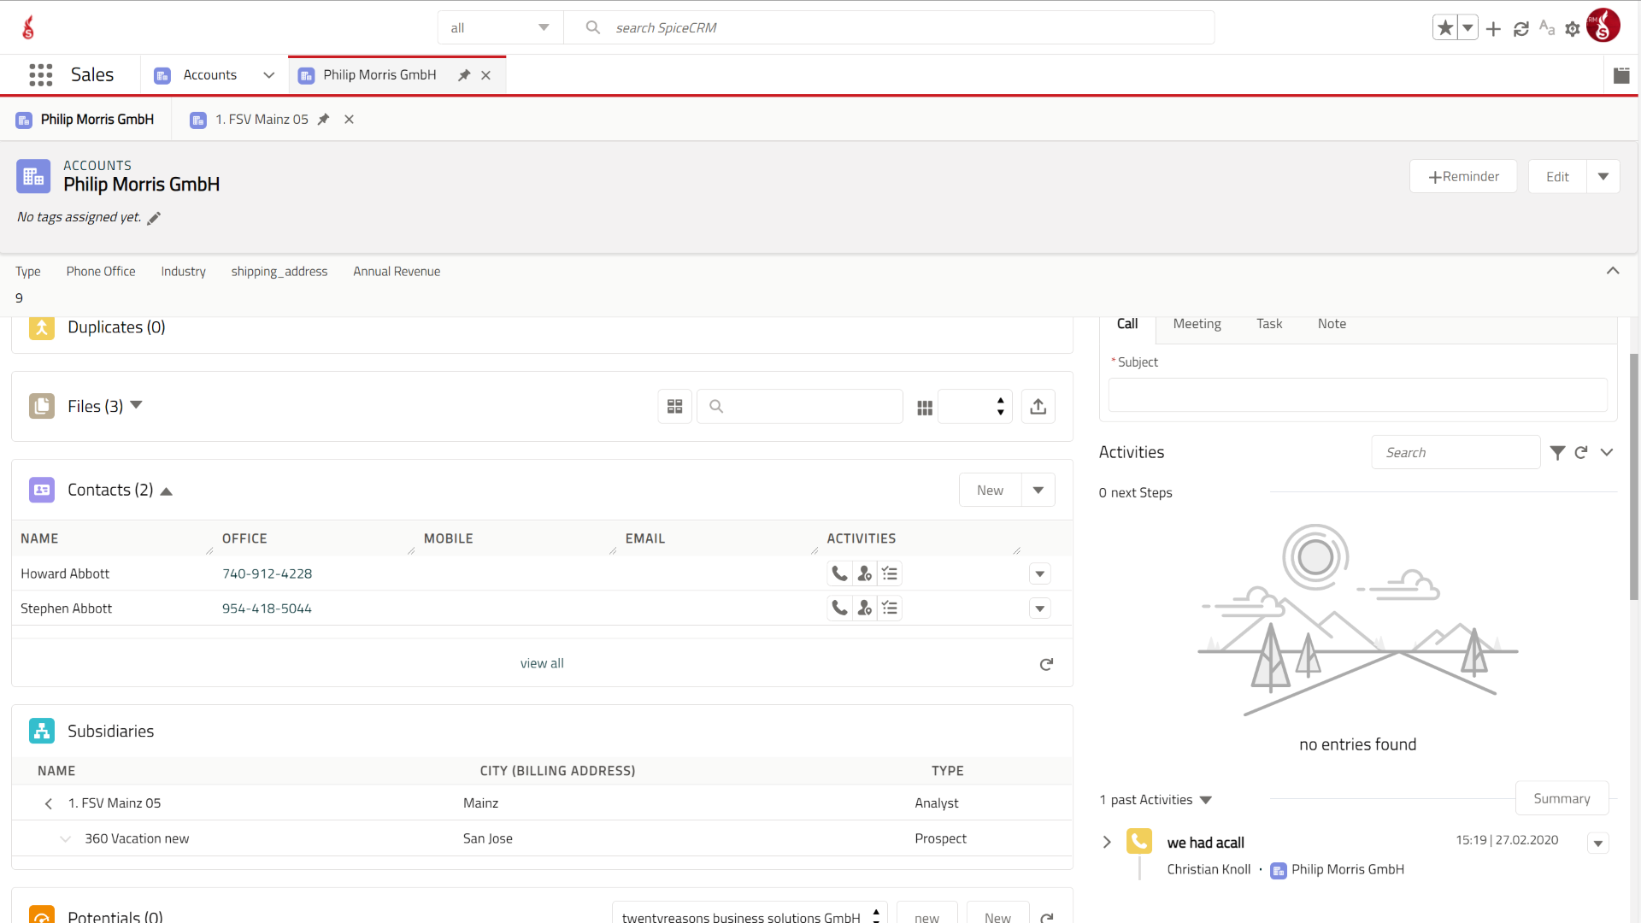Pin the 1. FSV Mainz 05 subtab
1641x923 pixels.
pyautogui.click(x=323, y=120)
